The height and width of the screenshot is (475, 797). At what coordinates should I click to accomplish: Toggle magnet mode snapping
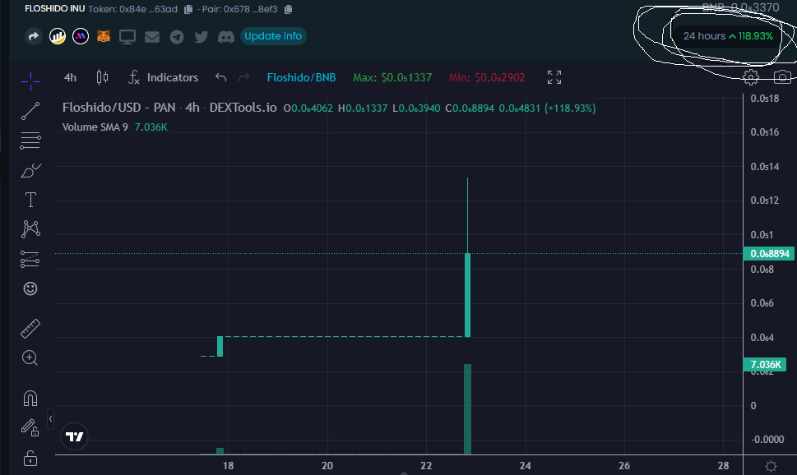click(x=30, y=399)
